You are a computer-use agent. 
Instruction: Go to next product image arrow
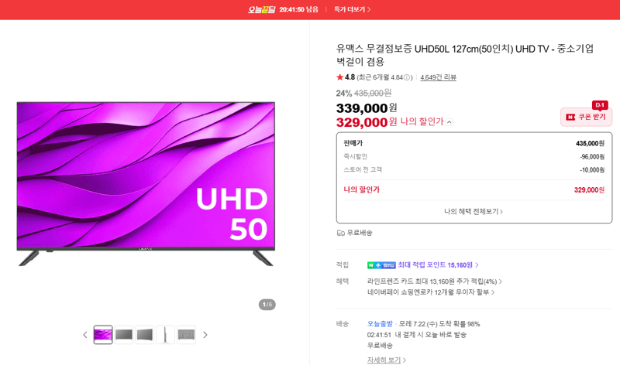tap(205, 335)
